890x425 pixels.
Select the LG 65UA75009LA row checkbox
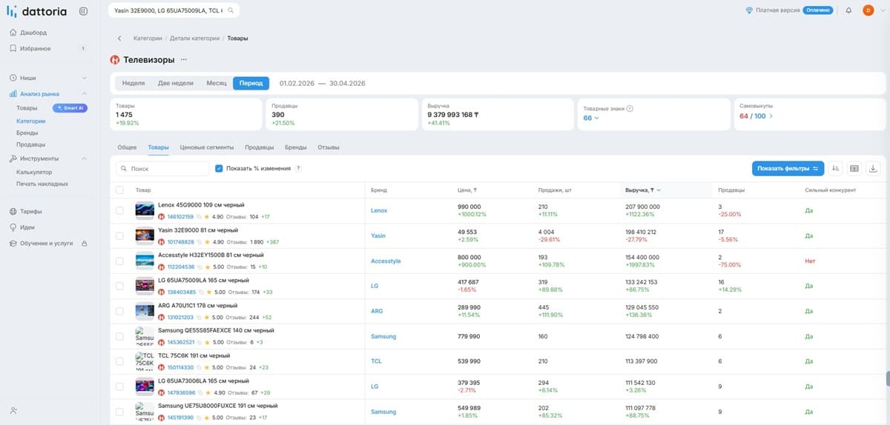(x=120, y=286)
